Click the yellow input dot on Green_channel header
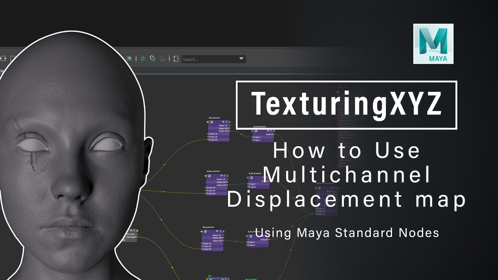The width and height of the screenshot is (498, 280). tap(206, 176)
